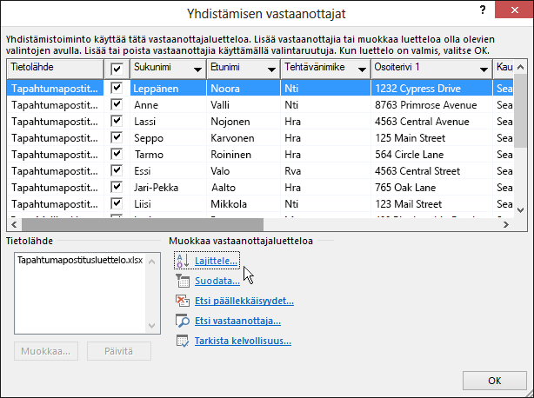The image size is (534, 398).
Task: Open the Osoiterivi 1 column dropdown arrow
Action: [484, 70]
